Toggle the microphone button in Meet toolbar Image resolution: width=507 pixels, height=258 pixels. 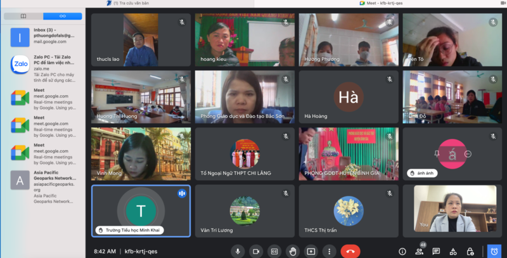[238, 251]
